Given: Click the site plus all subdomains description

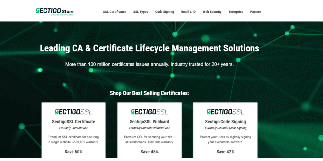Looking at the screenshot, I should click(150, 139).
